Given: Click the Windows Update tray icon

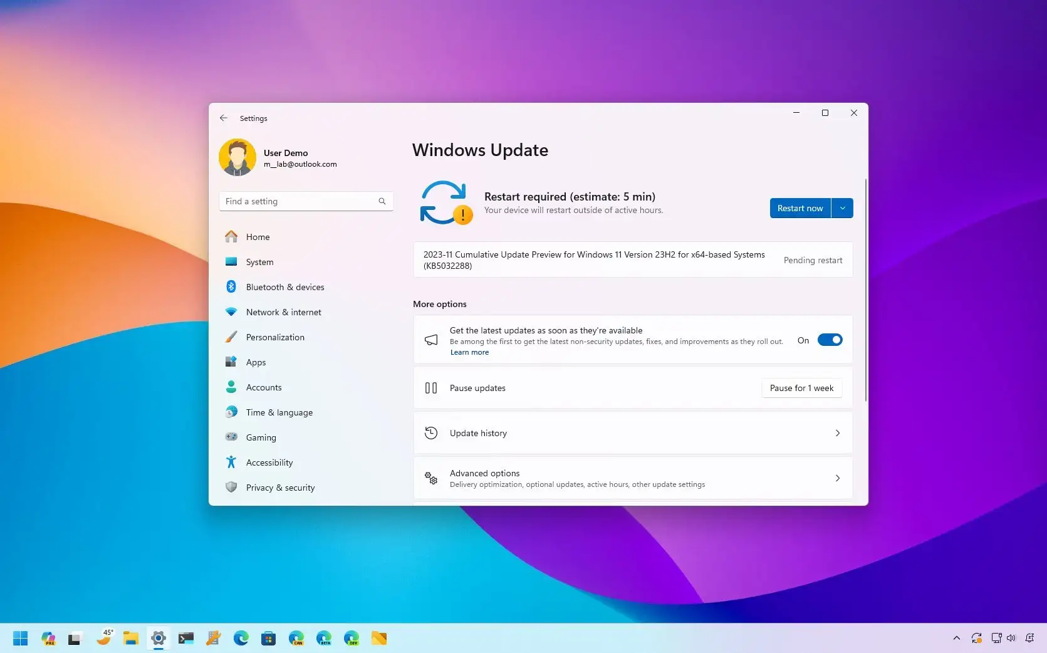Looking at the screenshot, I should coord(976,638).
